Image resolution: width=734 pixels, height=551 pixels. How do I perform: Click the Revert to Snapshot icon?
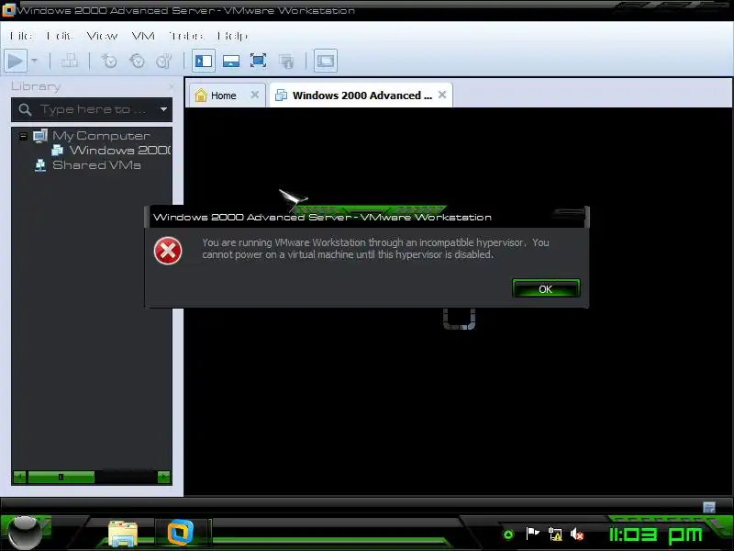click(137, 61)
